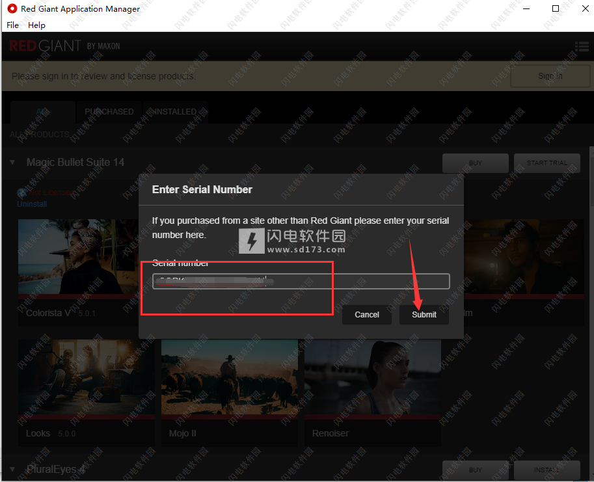Click the 'Not Licensed' status text
Screen dimensions: 594x482
tap(51, 193)
